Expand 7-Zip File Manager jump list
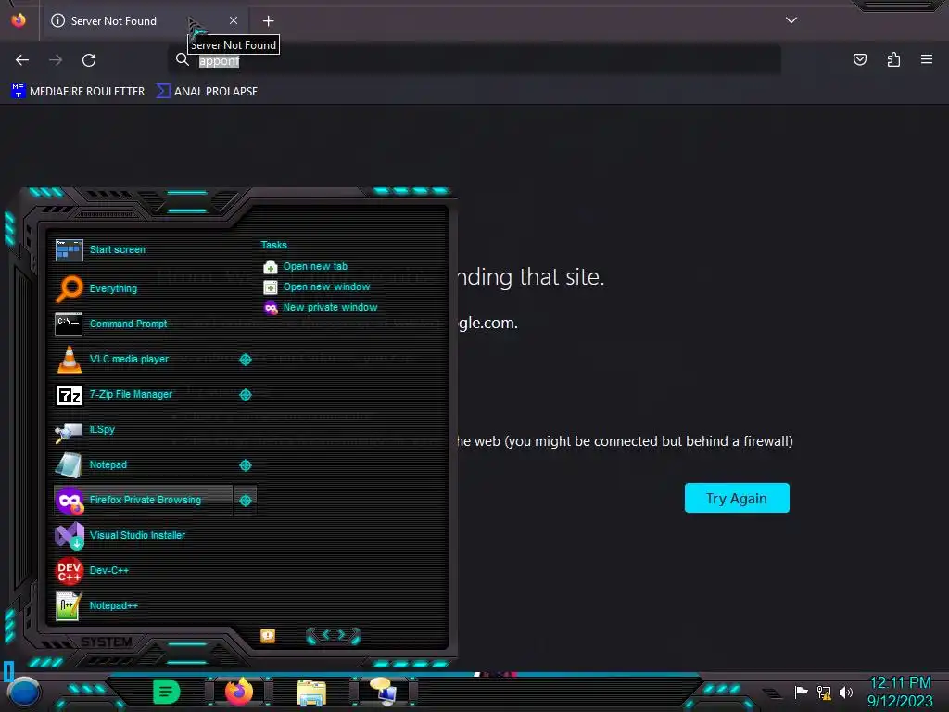Image resolution: width=949 pixels, height=712 pixels. (245, 395)
